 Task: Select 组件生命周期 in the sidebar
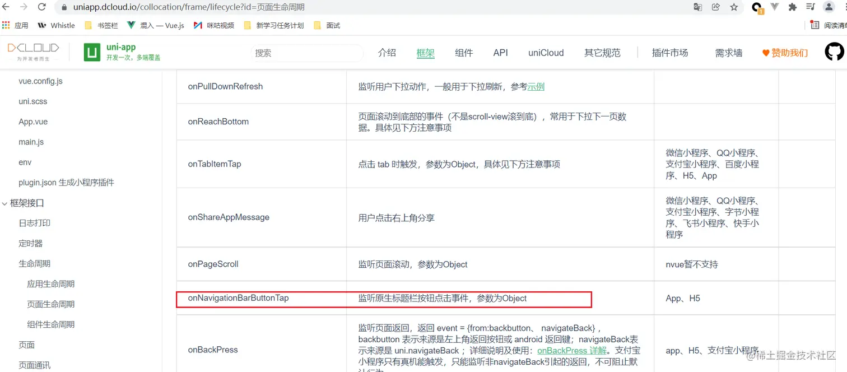click(x=51, y=324)
